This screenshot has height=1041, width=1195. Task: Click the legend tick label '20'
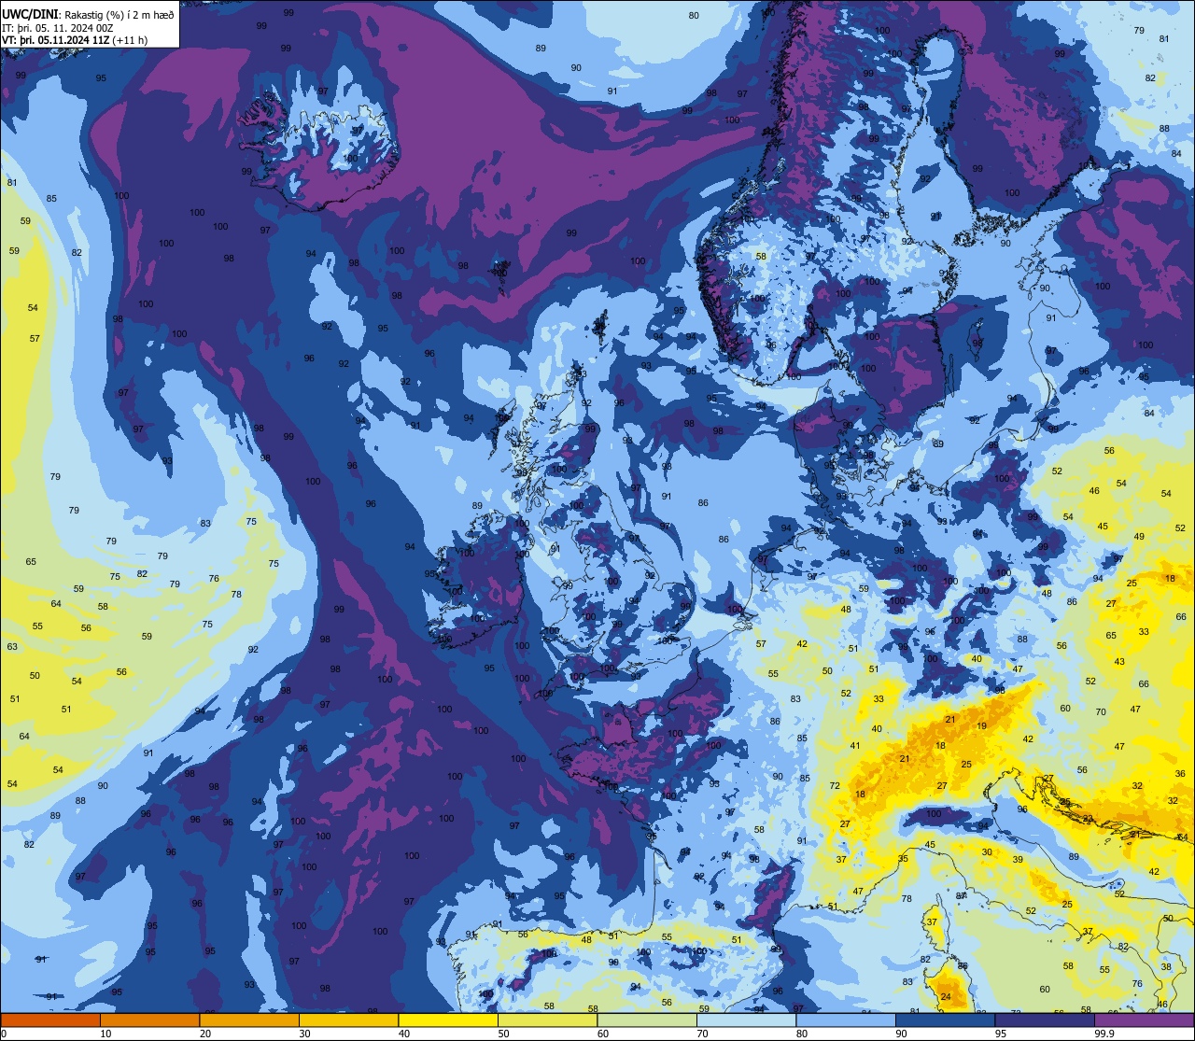(205, 1034)
